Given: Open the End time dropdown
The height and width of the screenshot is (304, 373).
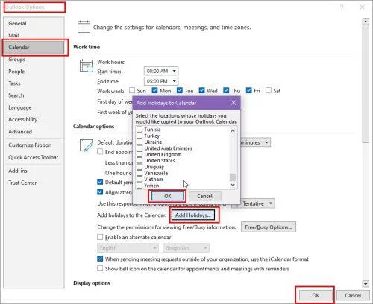Looking at the screenshot, I should click(161, 81).
